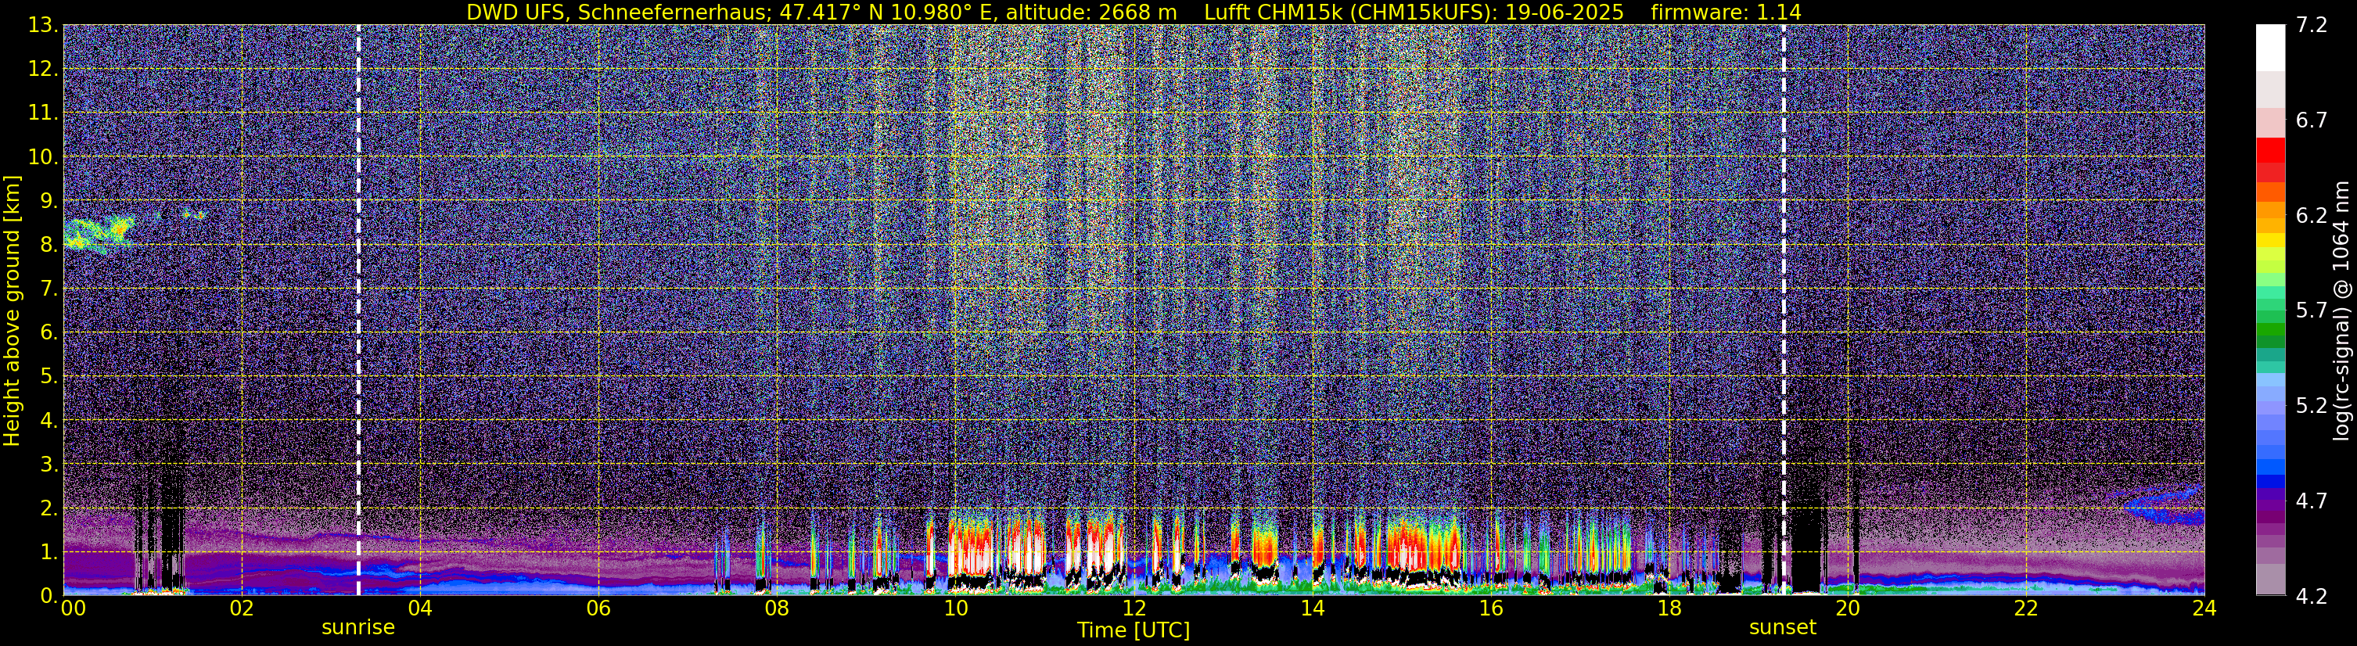
Task: Click the '1.' height axis tick label
Action: 49,551
